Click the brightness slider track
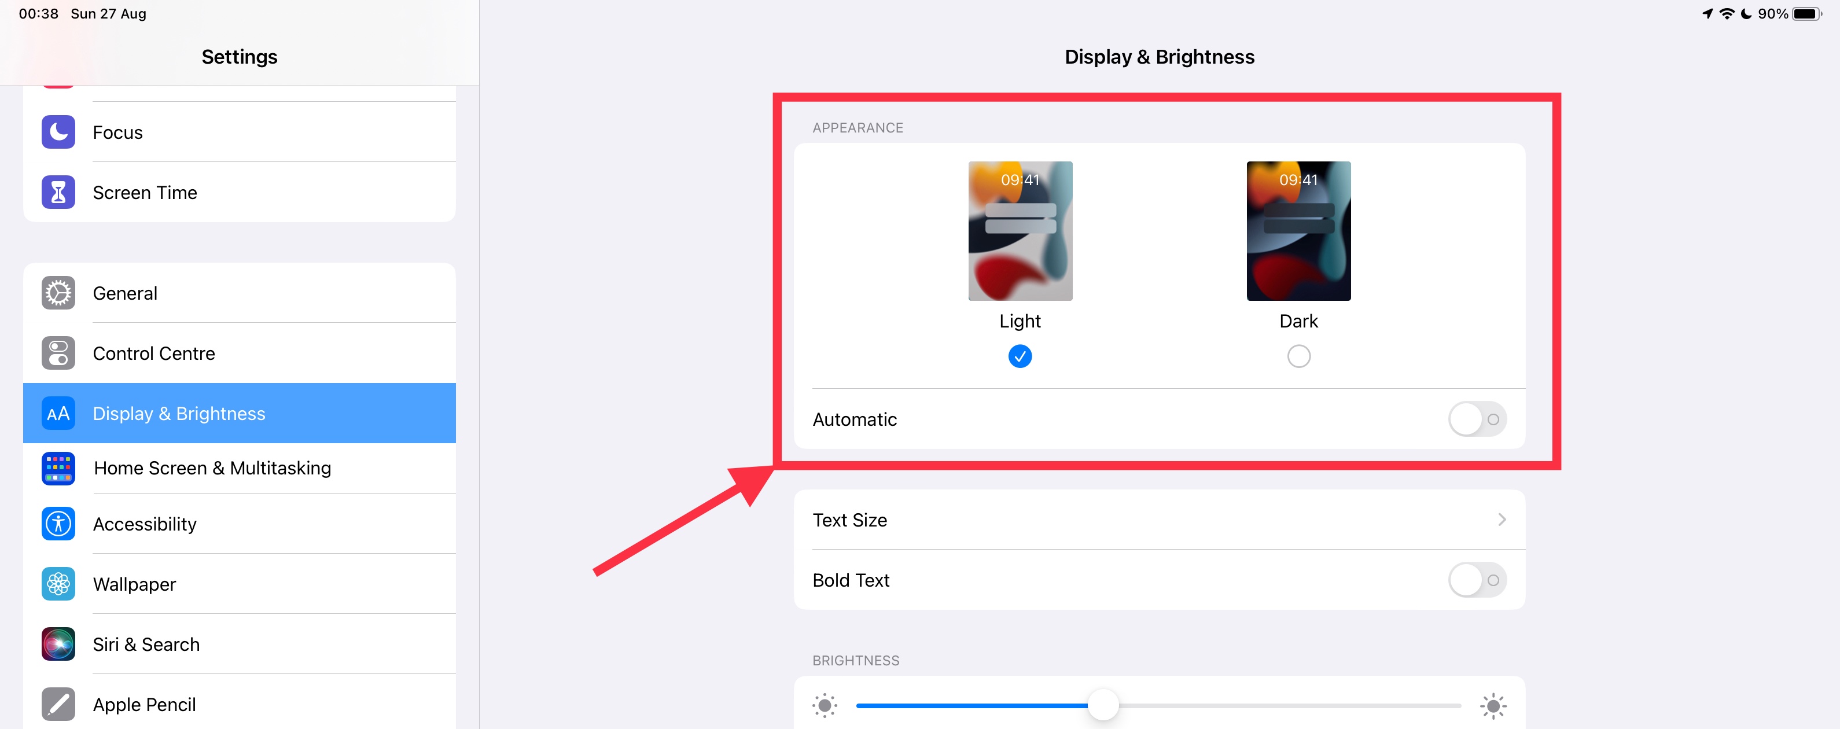 pyautogui.click(x=1158, y=705)
